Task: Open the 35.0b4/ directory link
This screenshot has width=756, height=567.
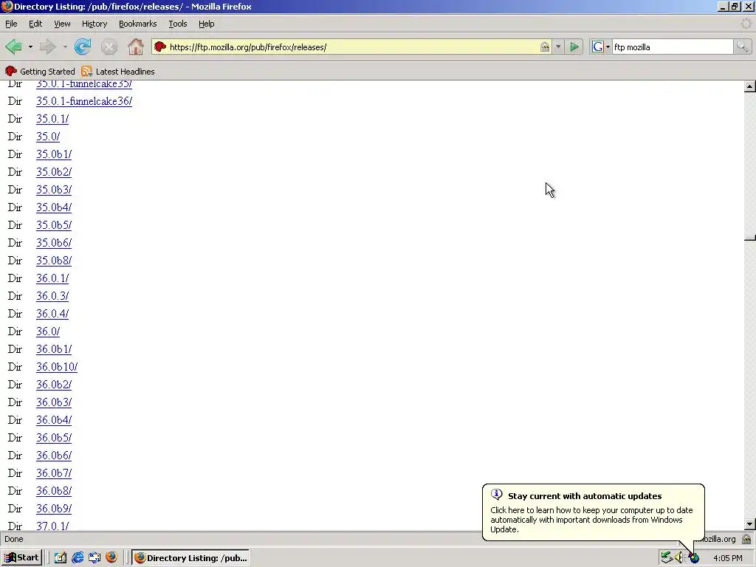Action: [54, 207]
